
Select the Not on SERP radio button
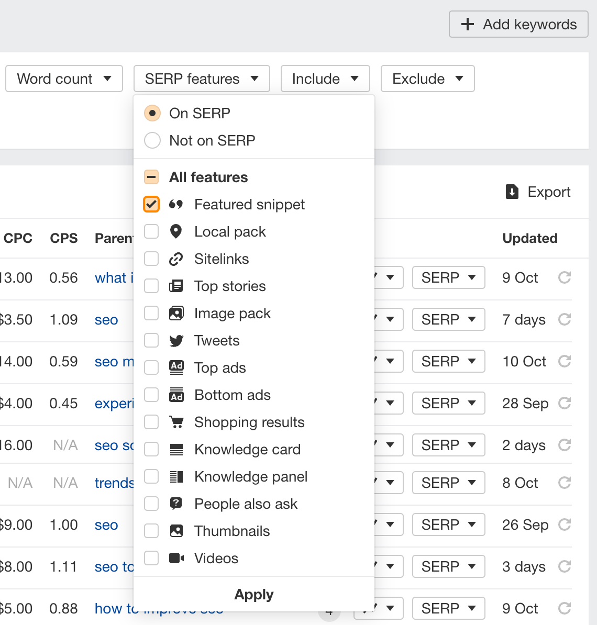152,140
